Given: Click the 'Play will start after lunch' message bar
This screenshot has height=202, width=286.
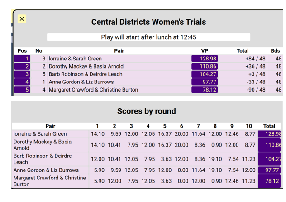Looking at the screenshot, I should coord(148,37).
